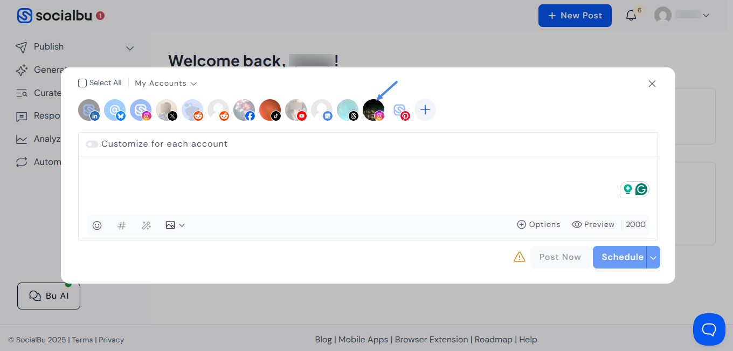Toggle Customize for each account switch
733x351 pixels.
[x=92, y=144]
